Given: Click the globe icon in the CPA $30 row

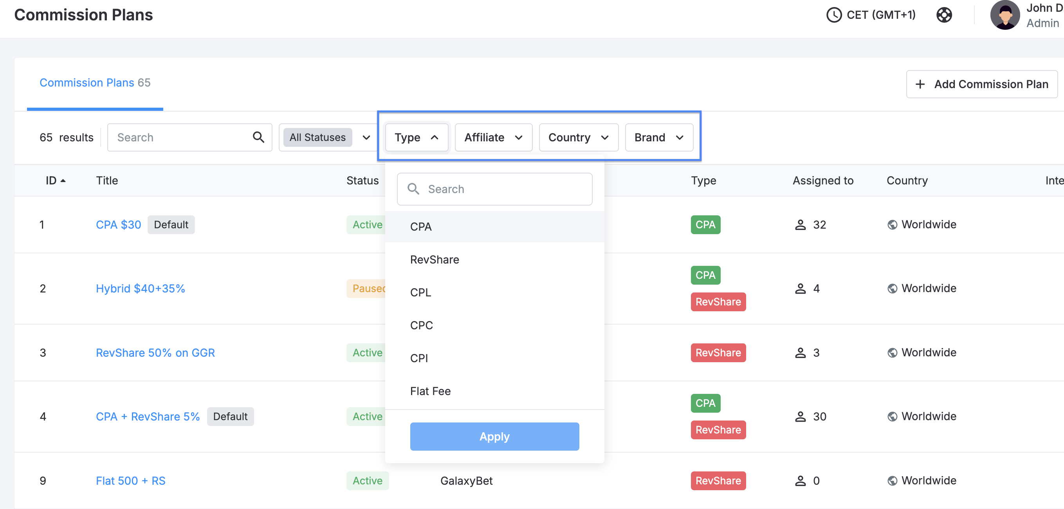Looking at the screenshot, I should point(892,225).
